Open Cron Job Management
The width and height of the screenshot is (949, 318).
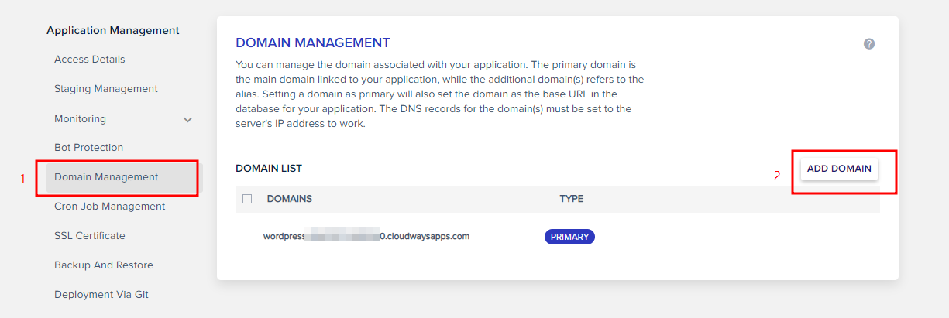[x=110, y=207]
